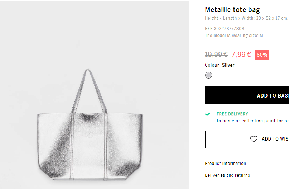Viewport: 289px width, 189px height.
Task: Click the home or collection point text
Action: (253, 121)
